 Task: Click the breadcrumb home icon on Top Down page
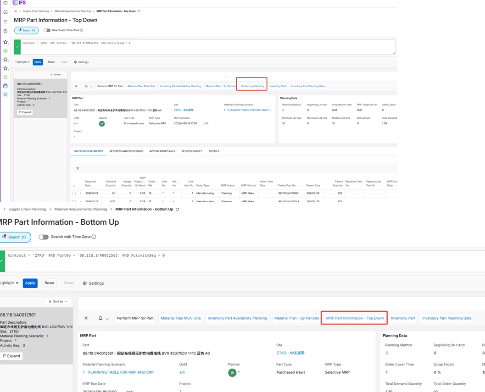tap(16, 11)
